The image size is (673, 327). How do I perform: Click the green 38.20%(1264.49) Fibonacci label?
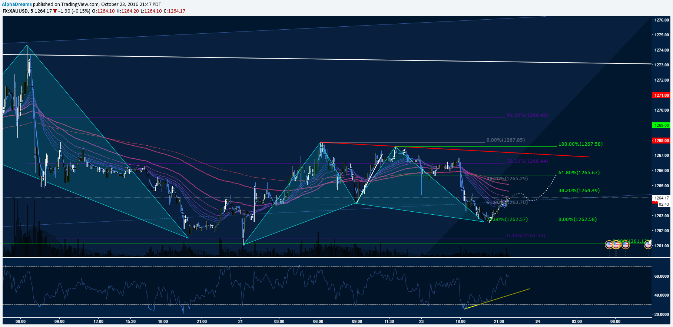pyautogui.click(x=579, y=190)
